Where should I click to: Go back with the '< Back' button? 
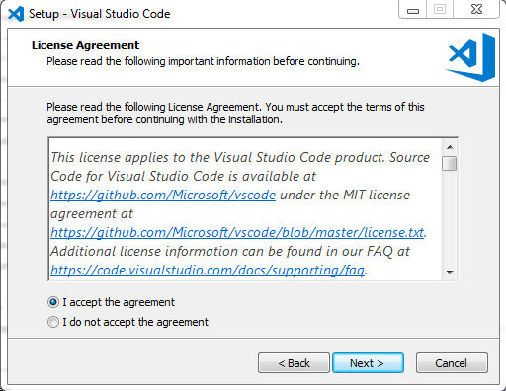tap(294, 363)
